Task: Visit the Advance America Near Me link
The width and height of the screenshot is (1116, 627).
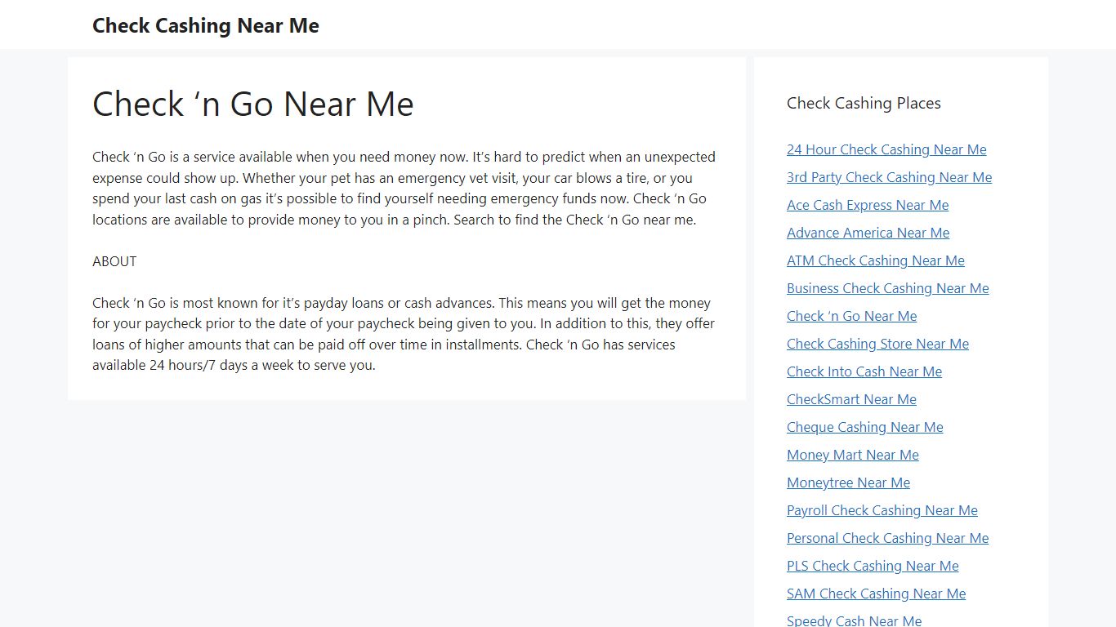Action: (x=868, y=233)
